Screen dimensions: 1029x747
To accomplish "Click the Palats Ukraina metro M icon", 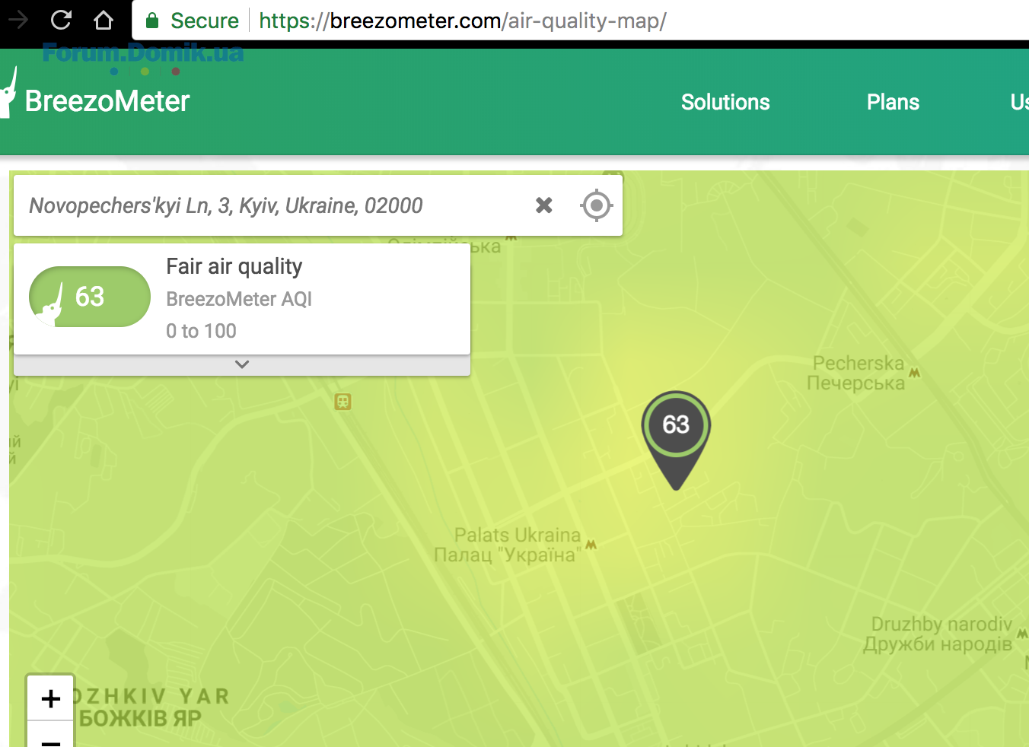I will point(591,545).
